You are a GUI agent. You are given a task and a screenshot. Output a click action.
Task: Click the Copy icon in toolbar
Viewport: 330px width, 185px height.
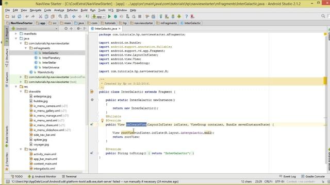(46, 16)
